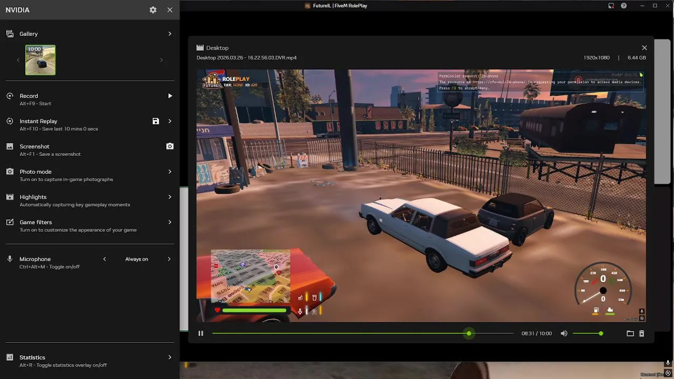
Task: Click the Instant Replay label
Action: pos(38,121)
